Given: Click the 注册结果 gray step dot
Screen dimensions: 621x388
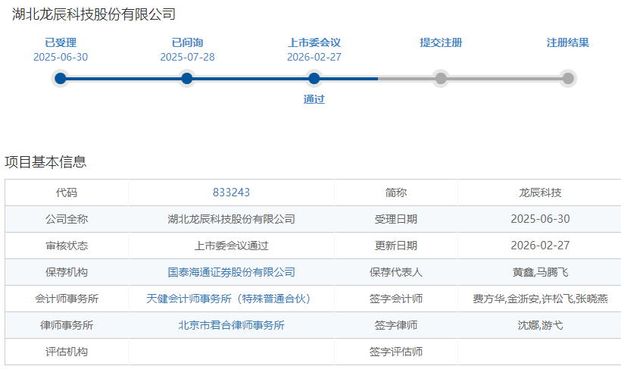Looking at the screenshot, I should point(568,78).
